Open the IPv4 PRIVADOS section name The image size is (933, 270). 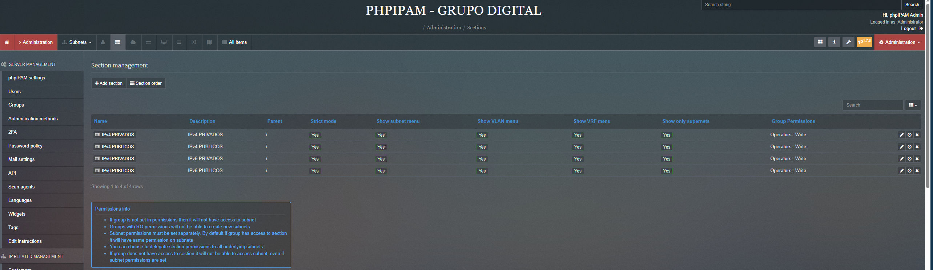(115, 135)
